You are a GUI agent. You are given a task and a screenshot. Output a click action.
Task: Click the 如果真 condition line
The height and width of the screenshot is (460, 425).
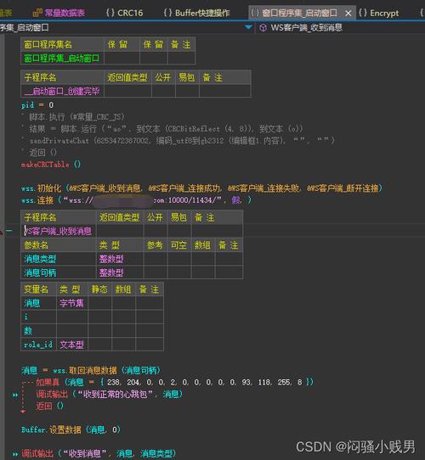[x=174, y=382]
